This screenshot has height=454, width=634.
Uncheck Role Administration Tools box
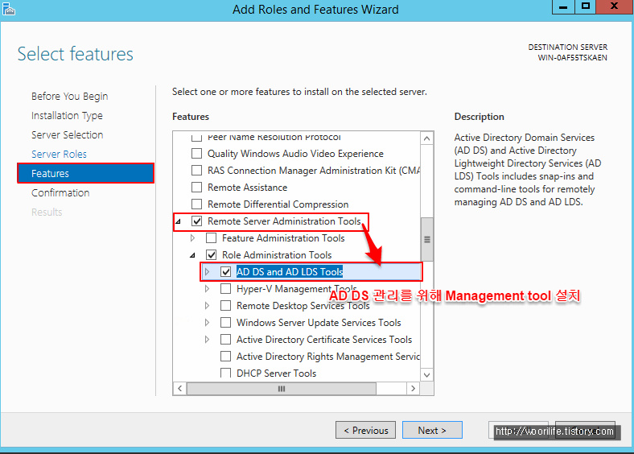coord(211,255)
